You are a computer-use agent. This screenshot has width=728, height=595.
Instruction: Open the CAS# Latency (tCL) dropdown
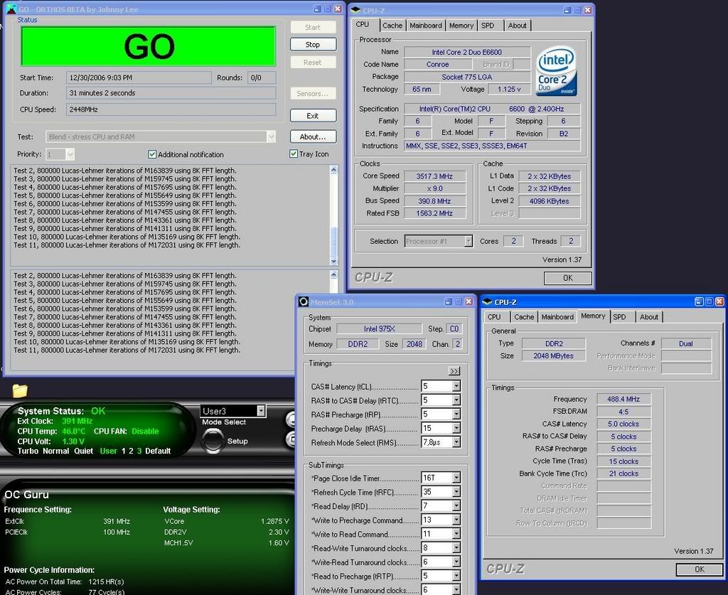(456, 386)
